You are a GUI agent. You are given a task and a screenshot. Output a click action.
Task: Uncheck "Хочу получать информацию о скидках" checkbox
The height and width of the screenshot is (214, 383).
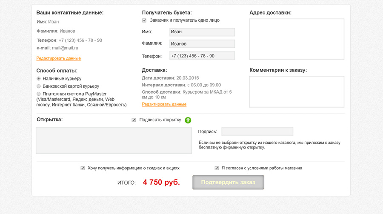[x=83, y=168]
